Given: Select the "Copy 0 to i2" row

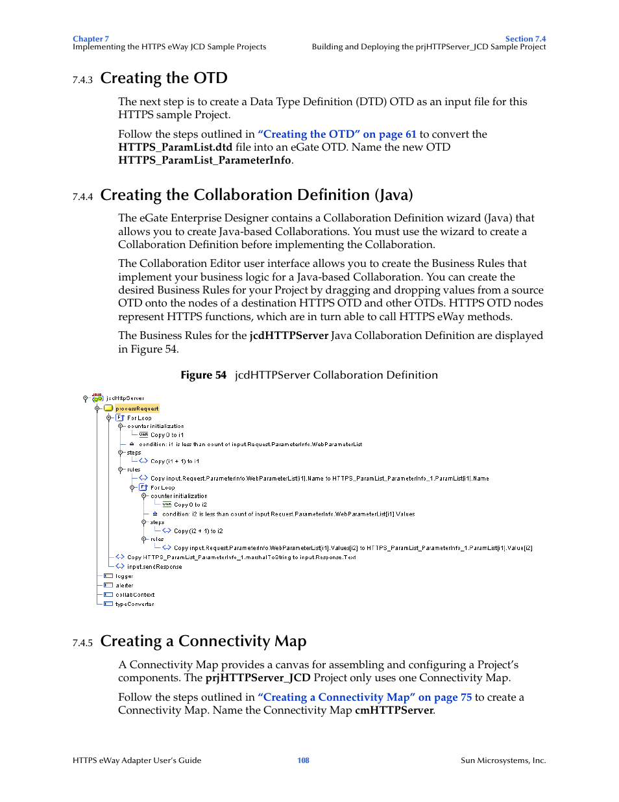Looking at the screenshot, I should pos(190,505).
